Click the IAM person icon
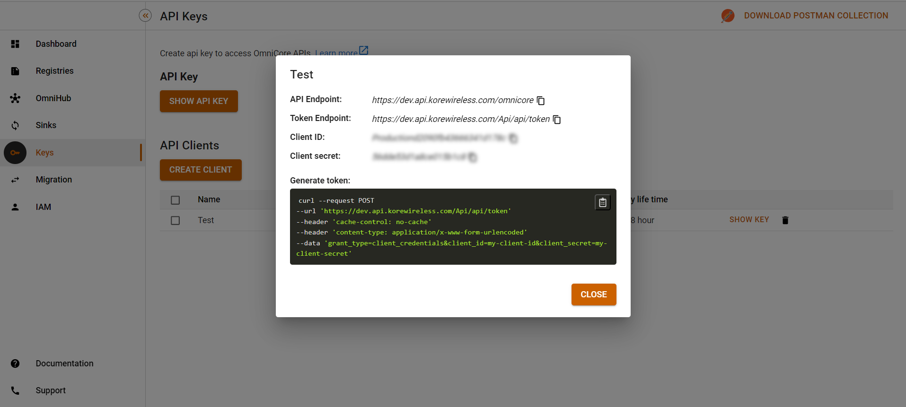The image size is (906, 407). (15, 207)
